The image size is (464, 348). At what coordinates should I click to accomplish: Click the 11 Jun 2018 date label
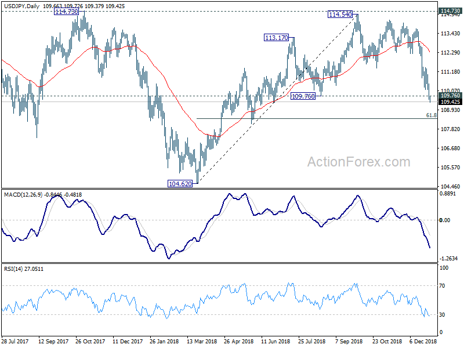pos(276,341)
